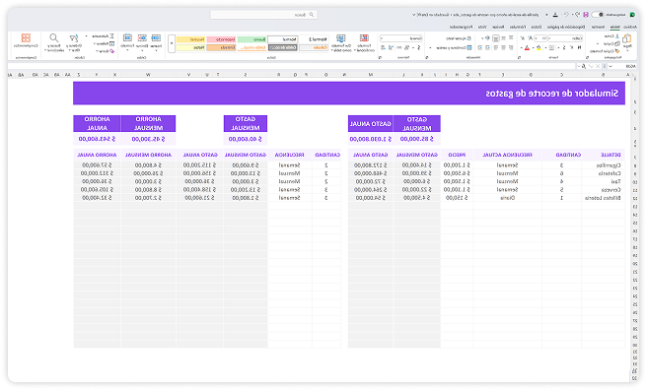Apply the green Bueno cell style
Image resolution: width=647 pixels, height=390 pixels.
point(252,39)
